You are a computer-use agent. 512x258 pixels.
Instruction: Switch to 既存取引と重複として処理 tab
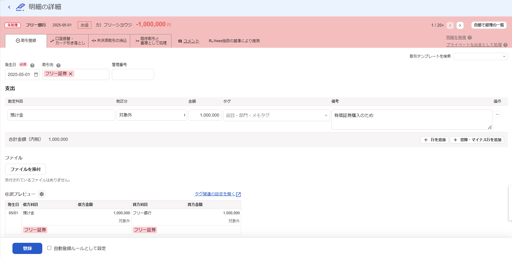[151, 41]
